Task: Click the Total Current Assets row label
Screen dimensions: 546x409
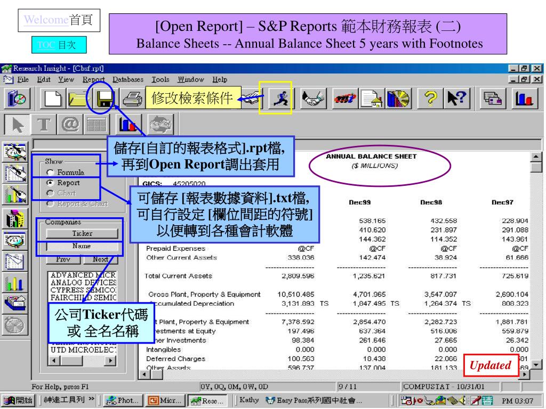Action: 178,276
